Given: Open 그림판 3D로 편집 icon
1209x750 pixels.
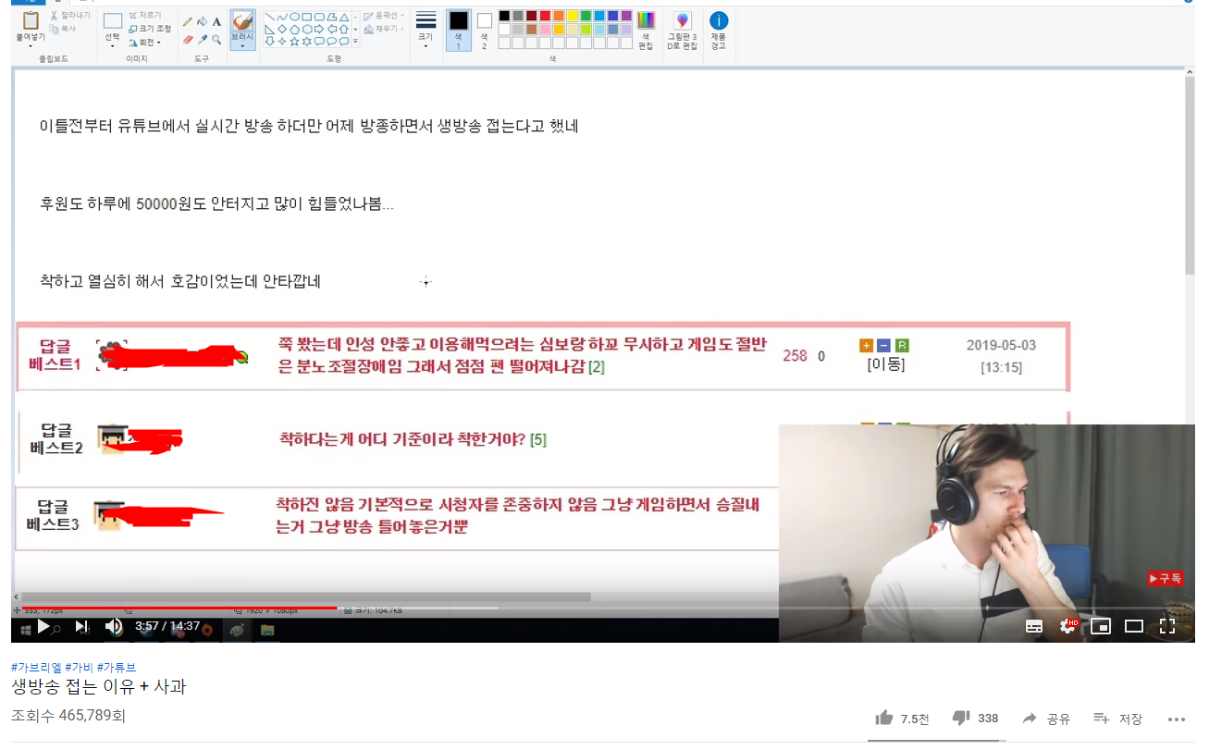Looking at the screenshot, I should click(x=682, y=20).
